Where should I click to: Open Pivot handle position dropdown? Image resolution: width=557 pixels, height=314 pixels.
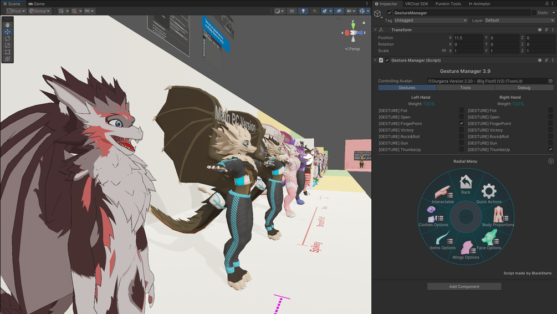[x=16, y=11]
